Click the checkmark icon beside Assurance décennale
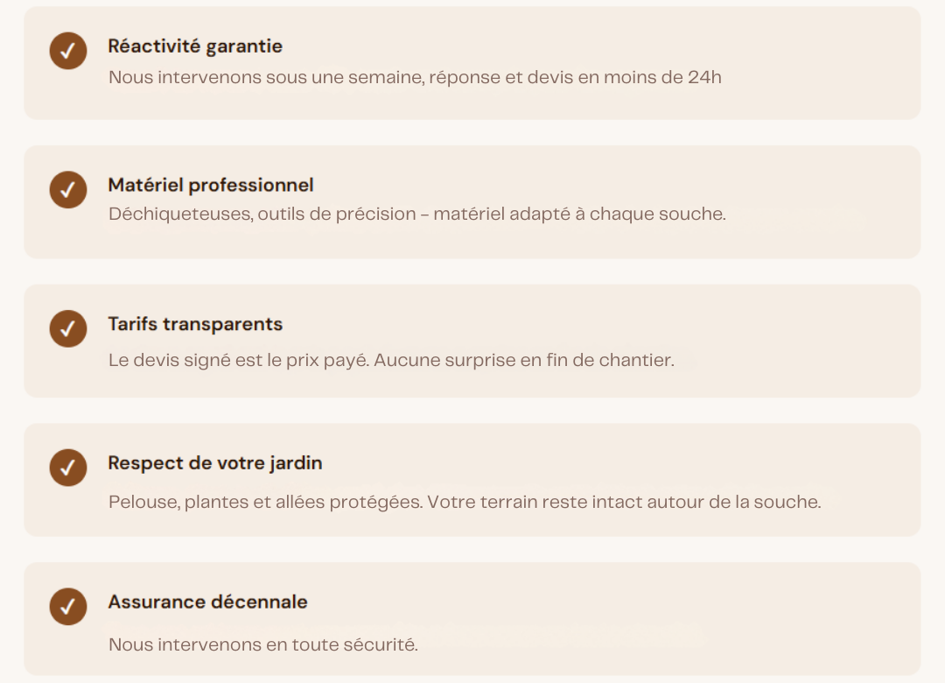This screenshot has width=945, height=683. 68,607
